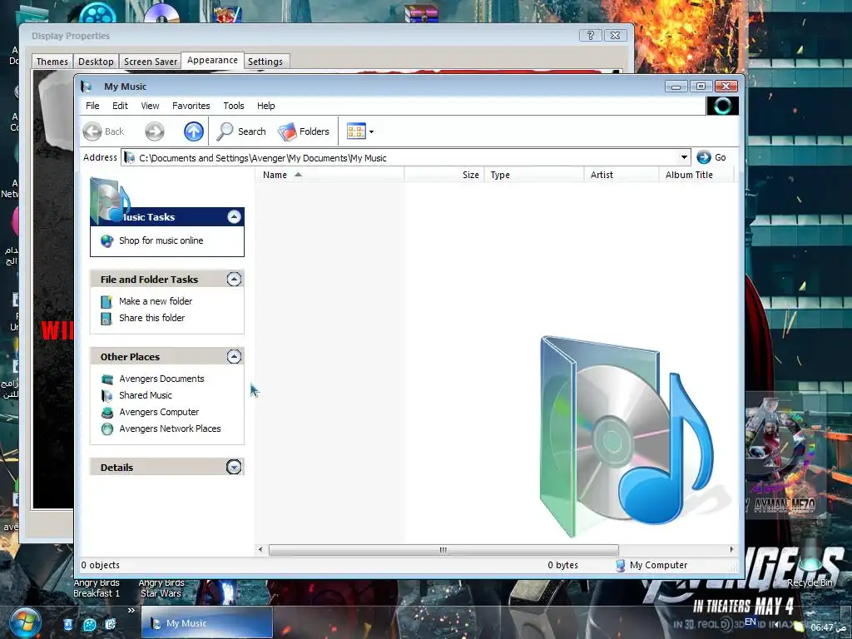
Task: Go up one folder level
Action: pos(193,131)
